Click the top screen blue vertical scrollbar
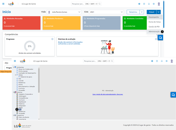This screenshot has width=176, height=130. 164,14
